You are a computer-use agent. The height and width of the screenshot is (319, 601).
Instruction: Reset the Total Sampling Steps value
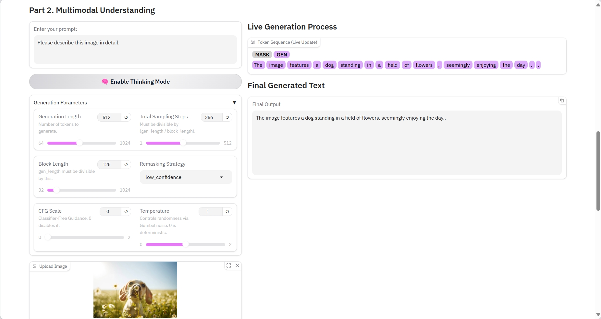click(227, 117)
